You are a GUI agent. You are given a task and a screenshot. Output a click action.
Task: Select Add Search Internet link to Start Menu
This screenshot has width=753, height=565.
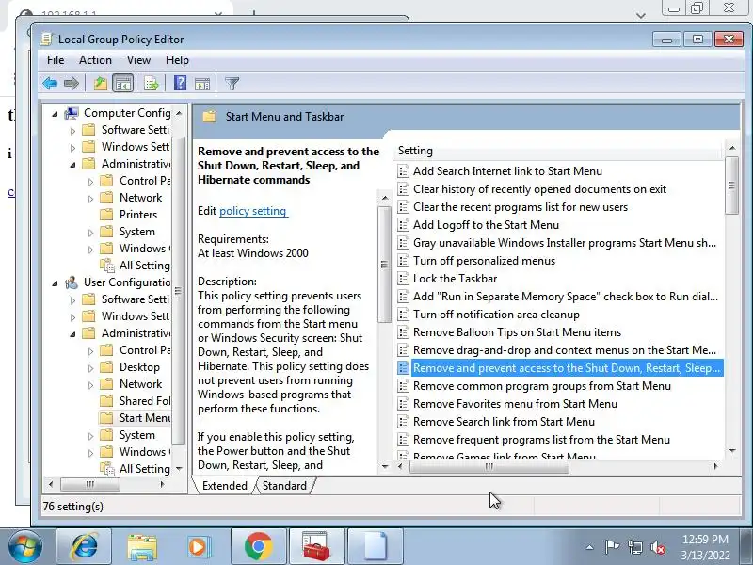[507, 171]
